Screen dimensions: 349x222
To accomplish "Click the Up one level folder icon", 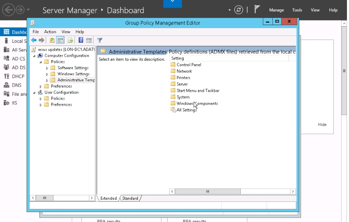I will point(52,40).
